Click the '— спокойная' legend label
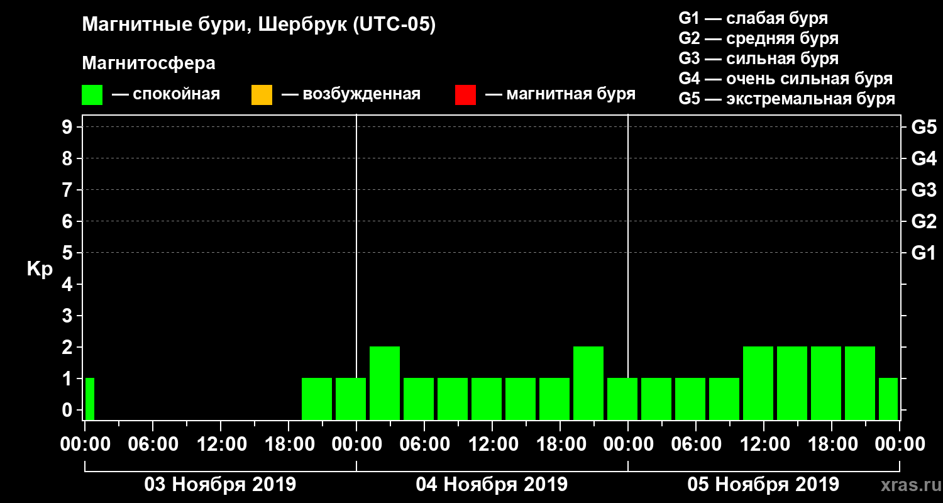Image resolution: width=943 pixels, height=503 pixels. click(166, 94)
